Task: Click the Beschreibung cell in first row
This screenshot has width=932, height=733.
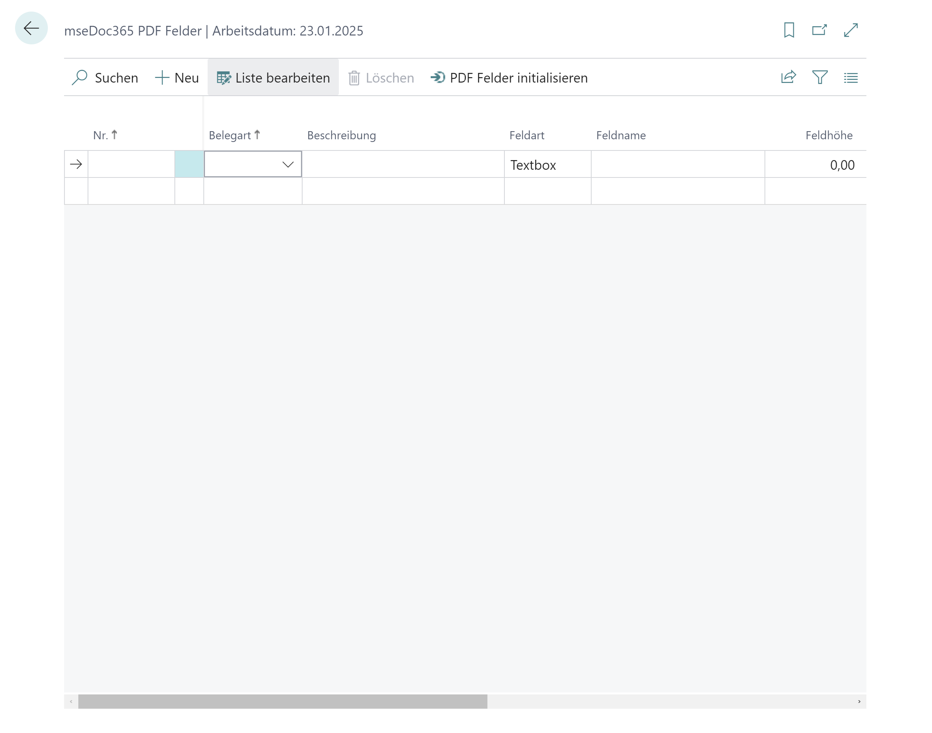Action: click(x=403, y=164)
